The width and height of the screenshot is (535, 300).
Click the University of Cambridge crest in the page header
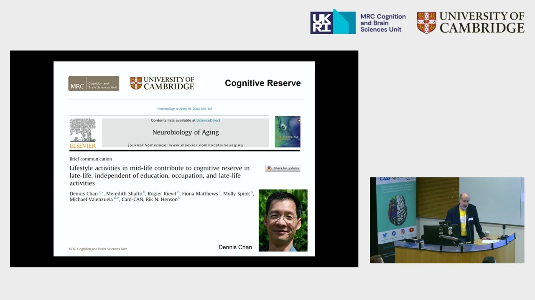coord(427,22)
